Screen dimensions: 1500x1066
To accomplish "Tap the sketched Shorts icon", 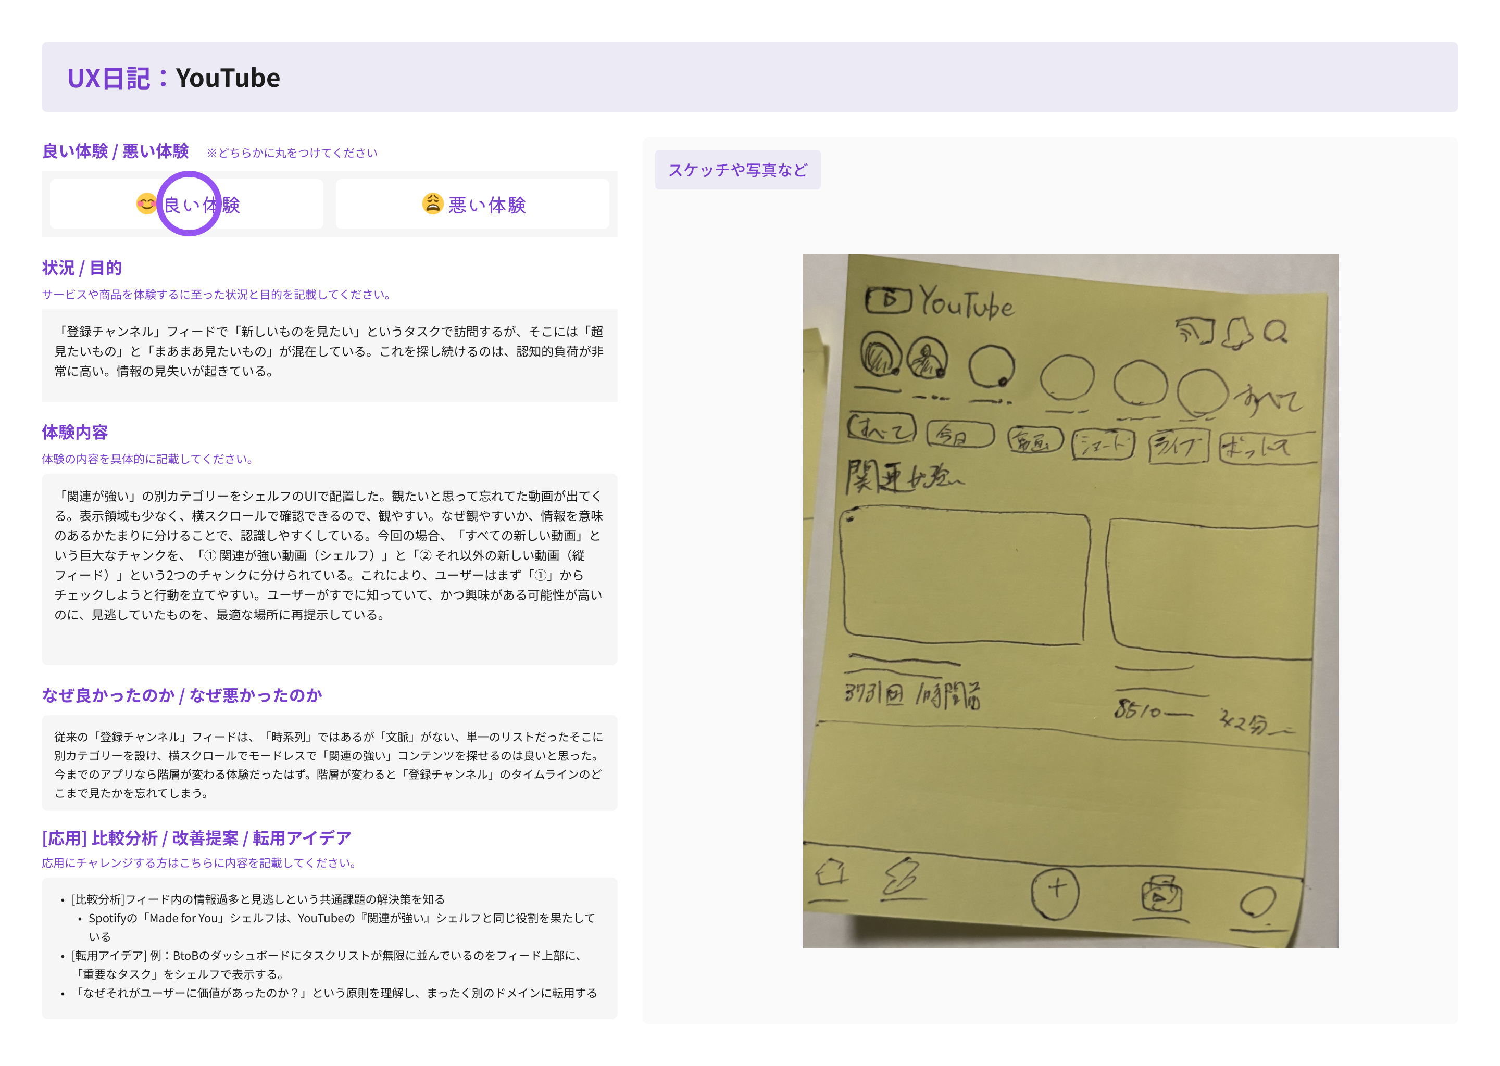I will point(901,877).
